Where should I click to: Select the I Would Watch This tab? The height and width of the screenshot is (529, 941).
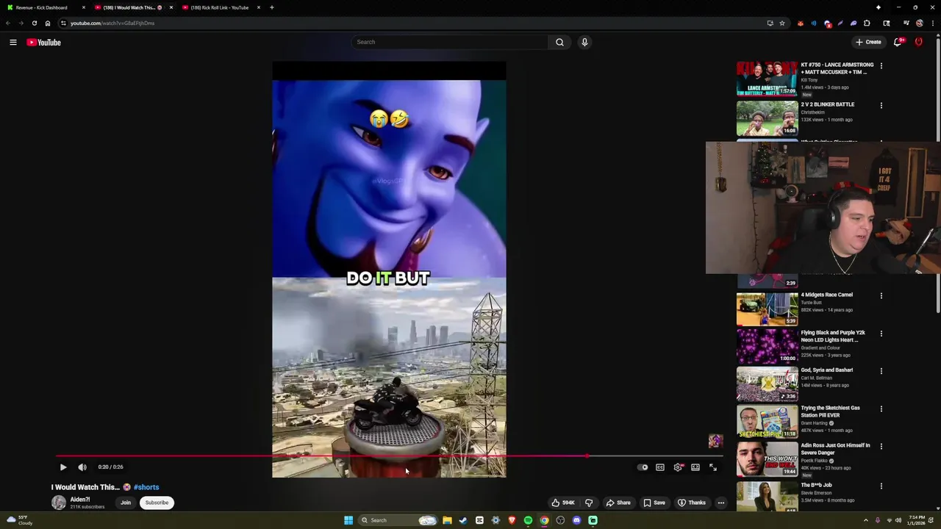tap(132, 7)
